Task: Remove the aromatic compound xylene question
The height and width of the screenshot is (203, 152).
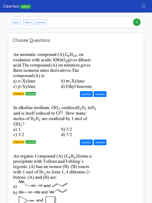Action: pos(100,94)
